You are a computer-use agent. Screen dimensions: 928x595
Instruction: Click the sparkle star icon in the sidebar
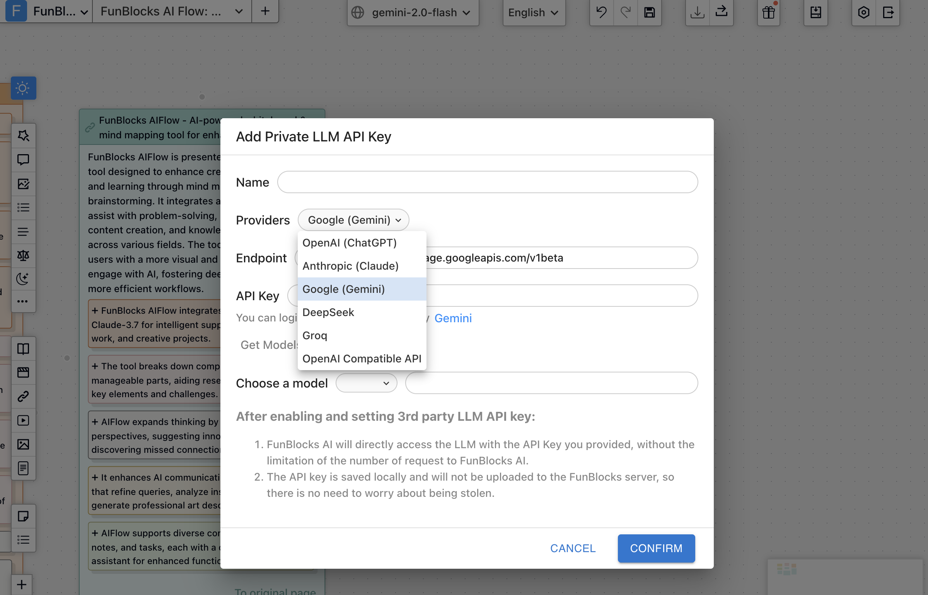(x=23, y=136)
